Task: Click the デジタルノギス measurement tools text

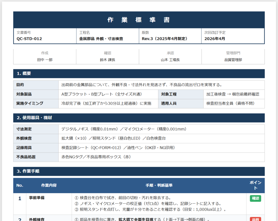Action: pyautogui.click(x=124, y=129)
